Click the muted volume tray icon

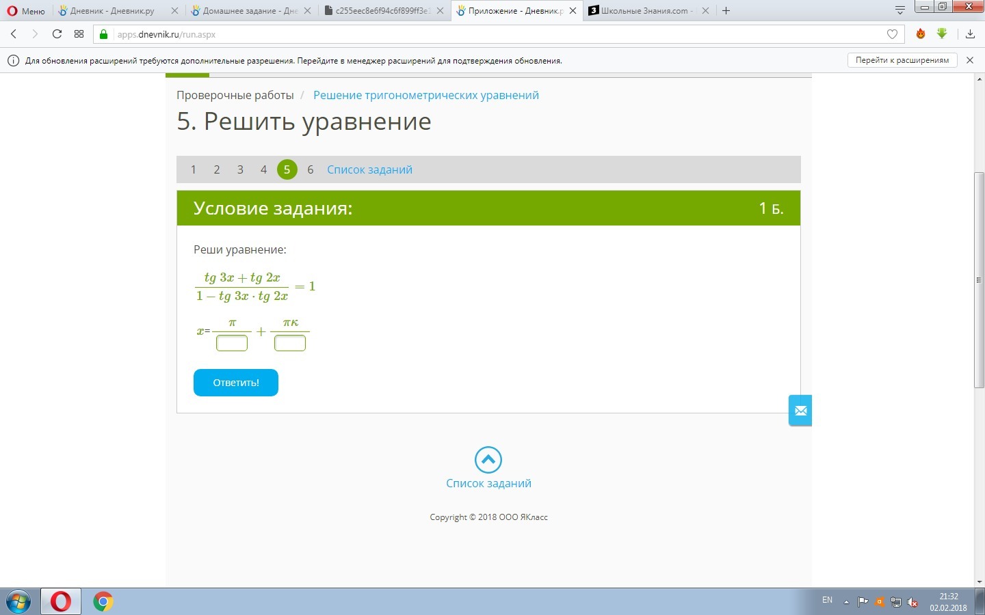tap(912, 602)
